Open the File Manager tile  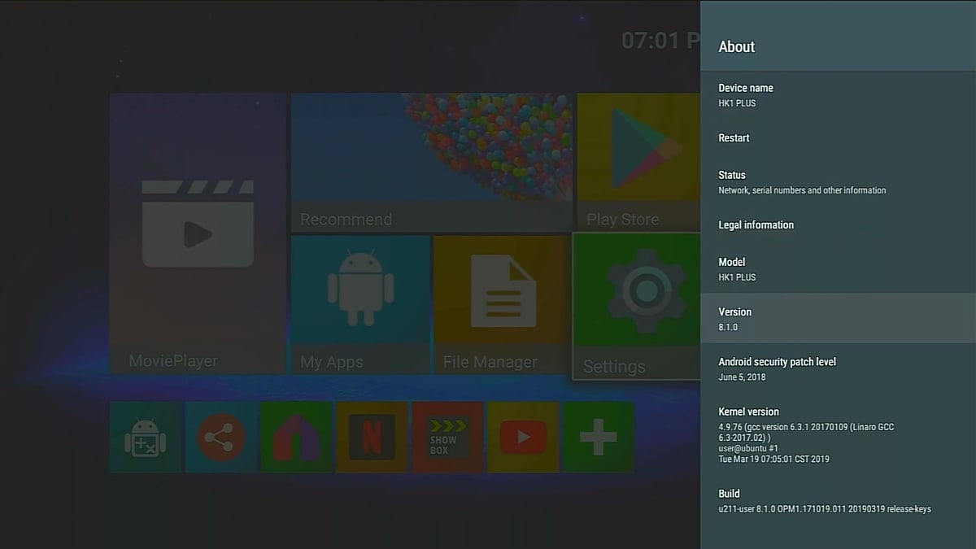pos(501,305)
